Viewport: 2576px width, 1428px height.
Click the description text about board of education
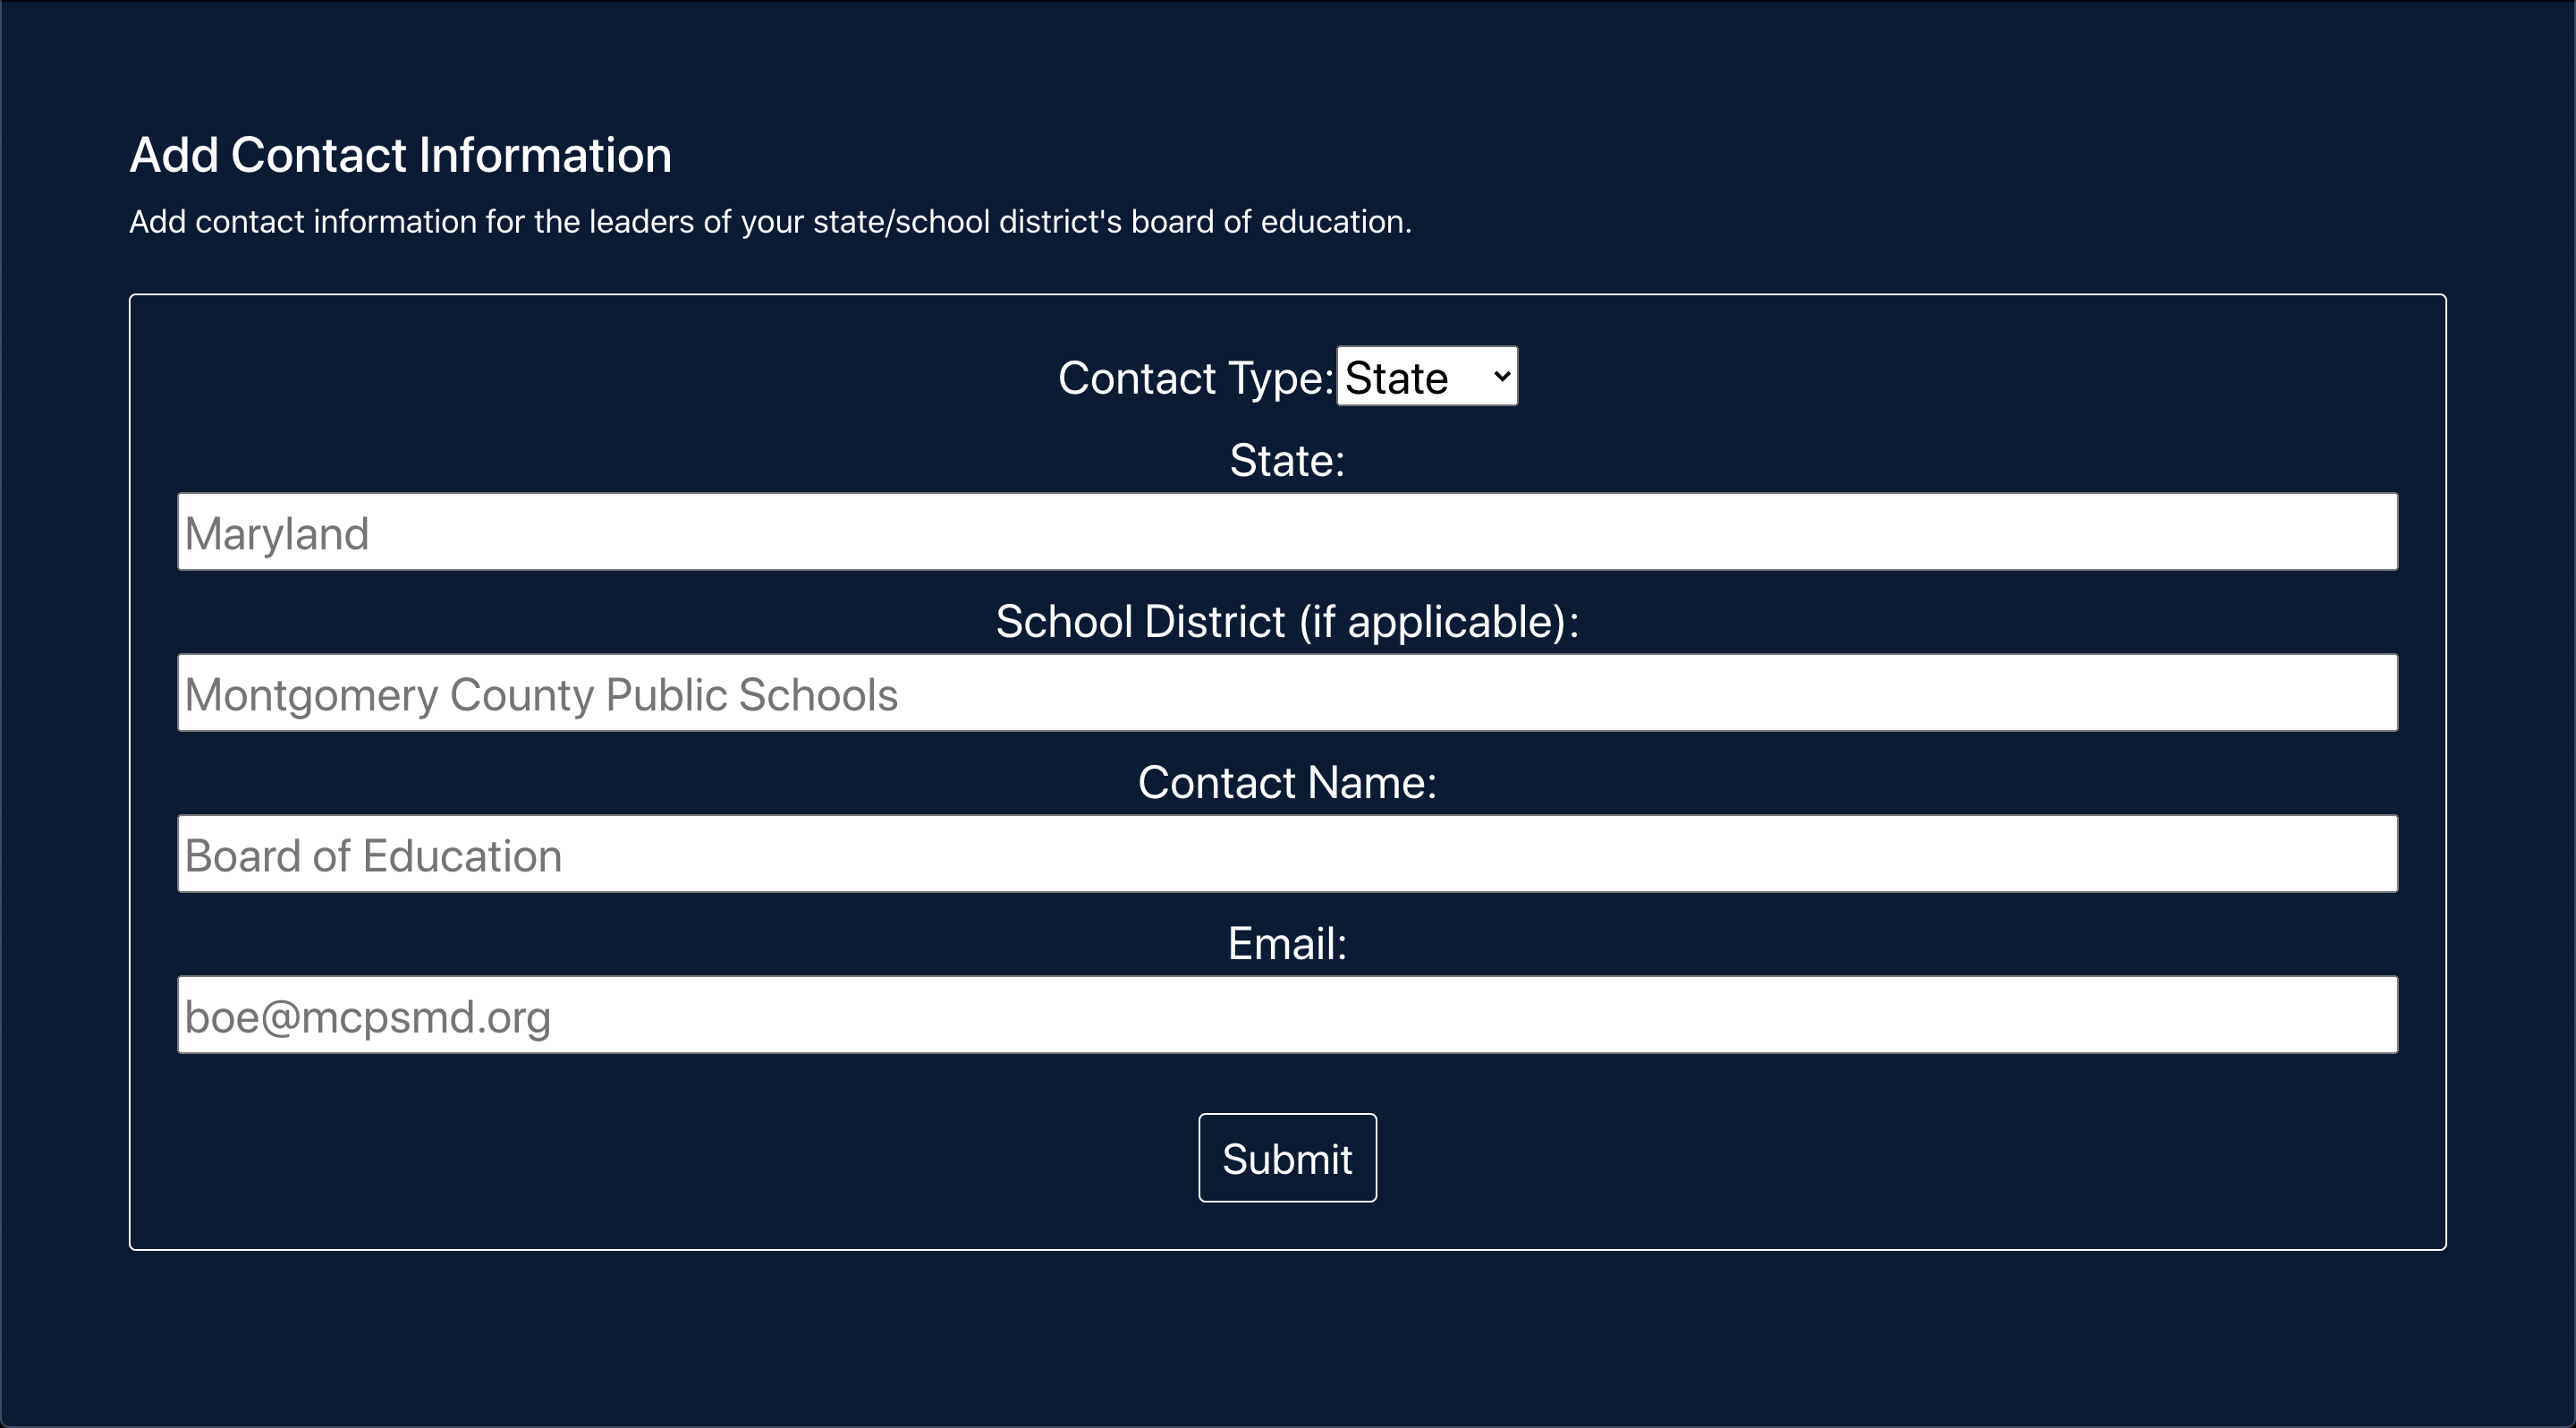[x=770, y=222]
